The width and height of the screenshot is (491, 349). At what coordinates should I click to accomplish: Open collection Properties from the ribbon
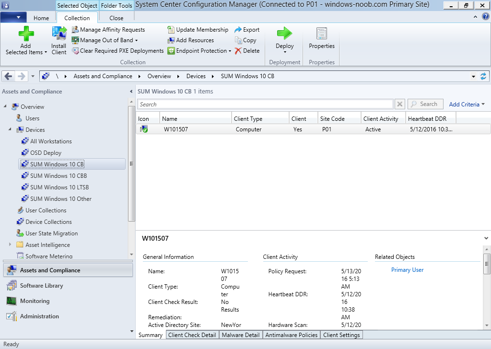[322, 38]
